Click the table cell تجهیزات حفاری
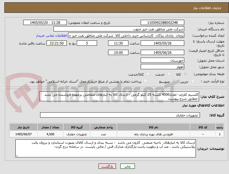229x174 pixels. [77, 134]
